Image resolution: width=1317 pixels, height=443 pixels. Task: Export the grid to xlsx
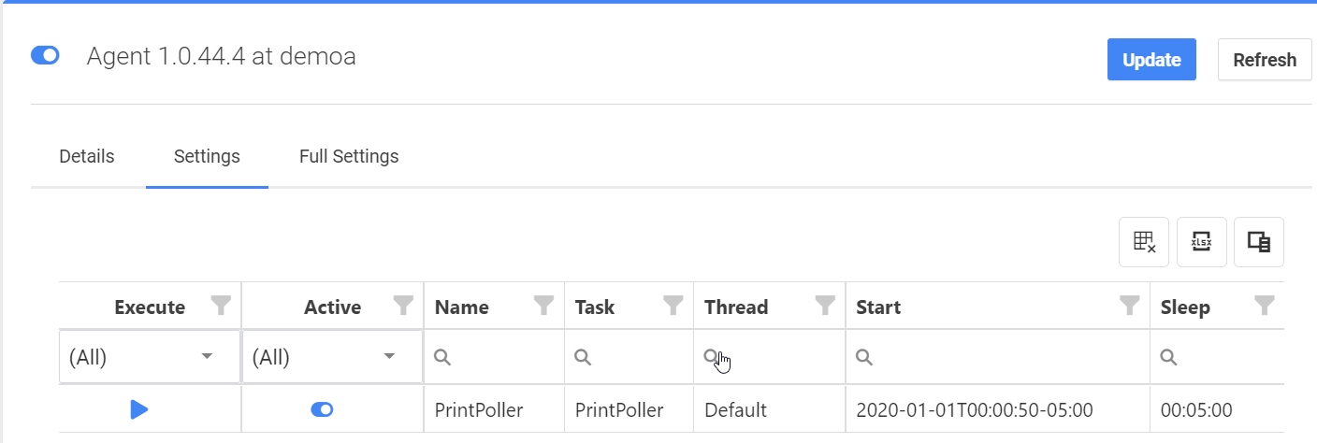[x=1201, y=242]
